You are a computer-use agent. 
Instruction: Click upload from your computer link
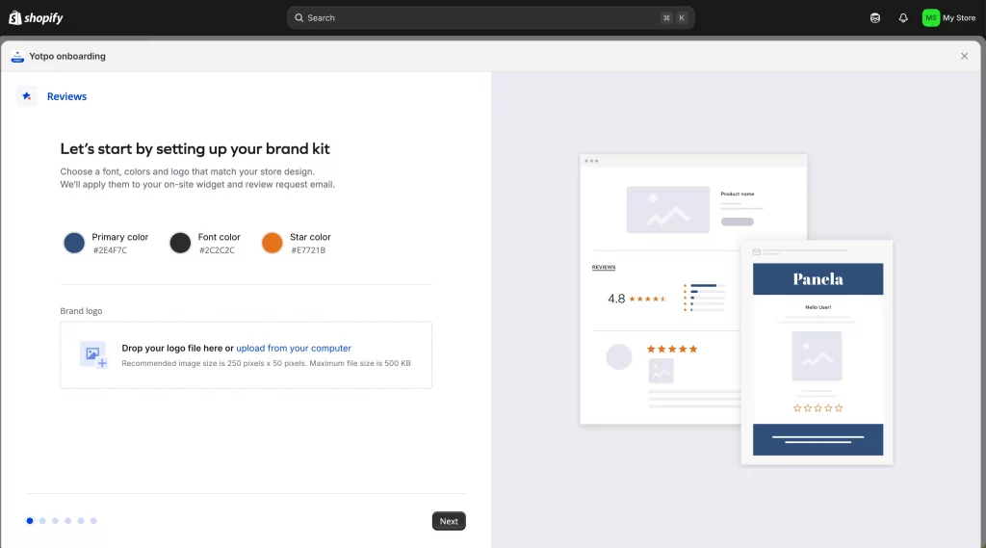coord(294,349)
